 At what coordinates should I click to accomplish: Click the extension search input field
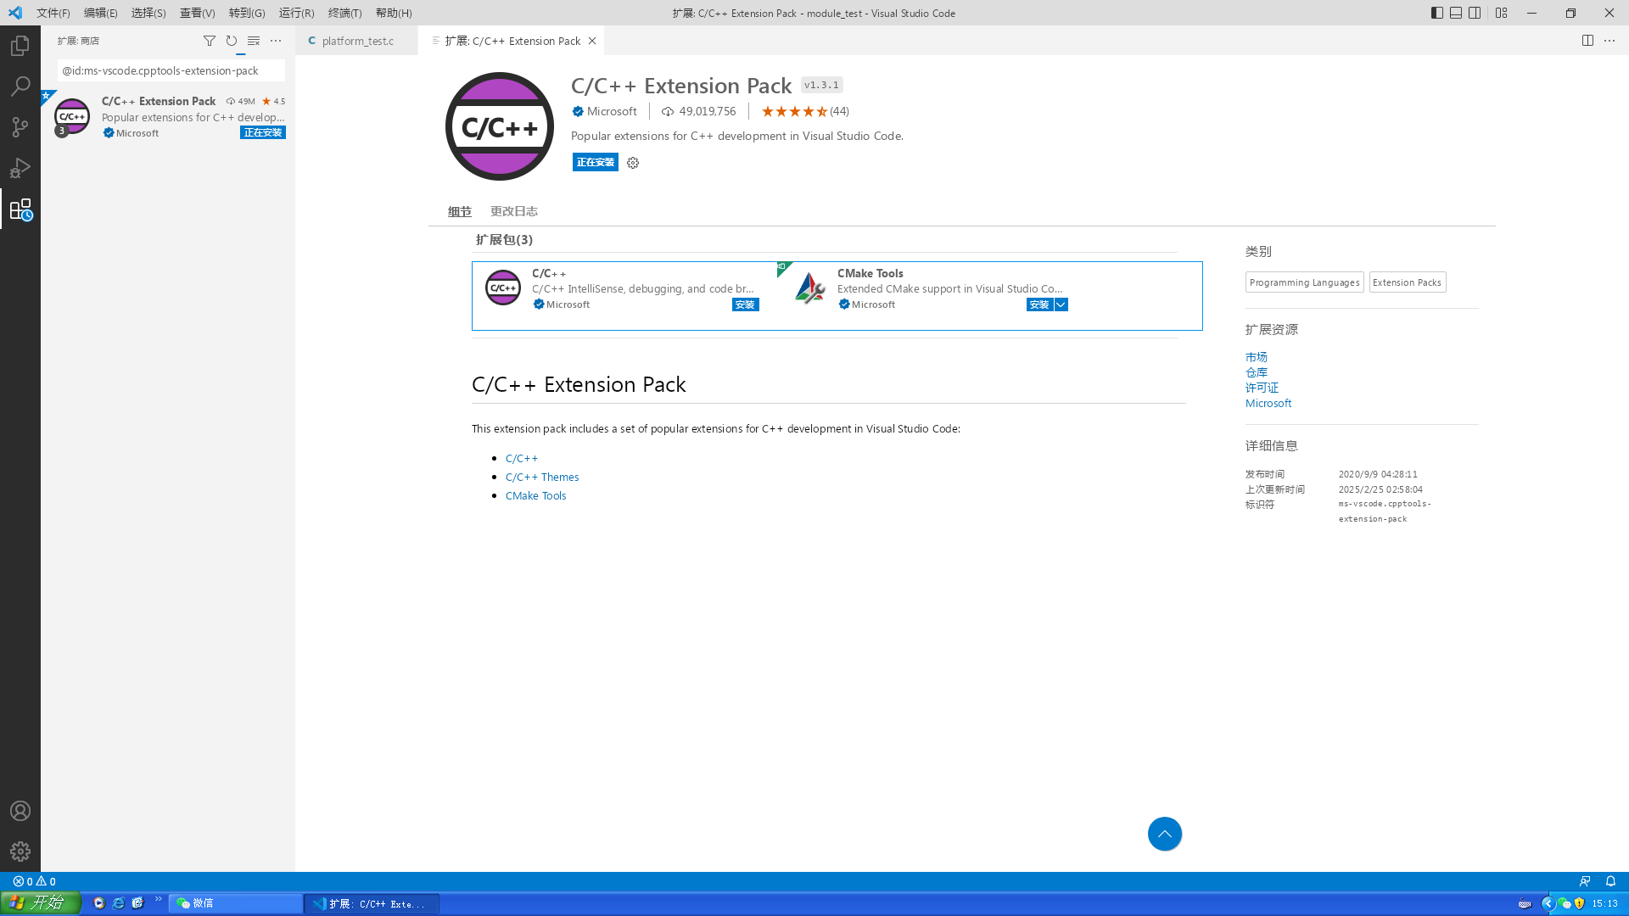point(170,70)
